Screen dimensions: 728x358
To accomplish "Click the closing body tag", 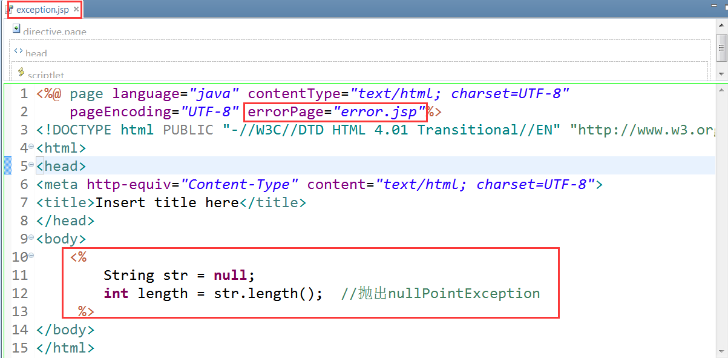I will [x=65, y=330].
